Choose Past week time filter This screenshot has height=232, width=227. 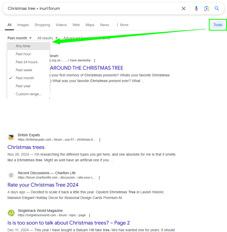(24, 70)
